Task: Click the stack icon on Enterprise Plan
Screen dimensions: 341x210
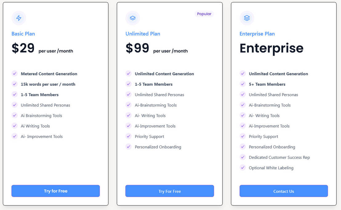Action: pyautogui.click(x=247, y=18)
